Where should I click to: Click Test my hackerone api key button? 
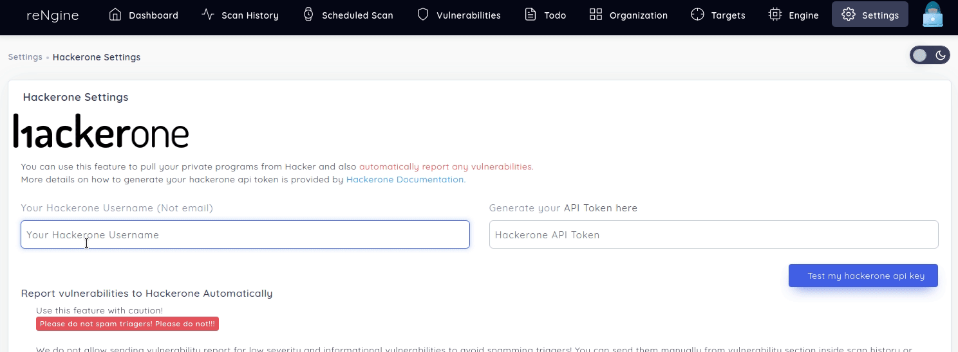[x=863, y=276]
